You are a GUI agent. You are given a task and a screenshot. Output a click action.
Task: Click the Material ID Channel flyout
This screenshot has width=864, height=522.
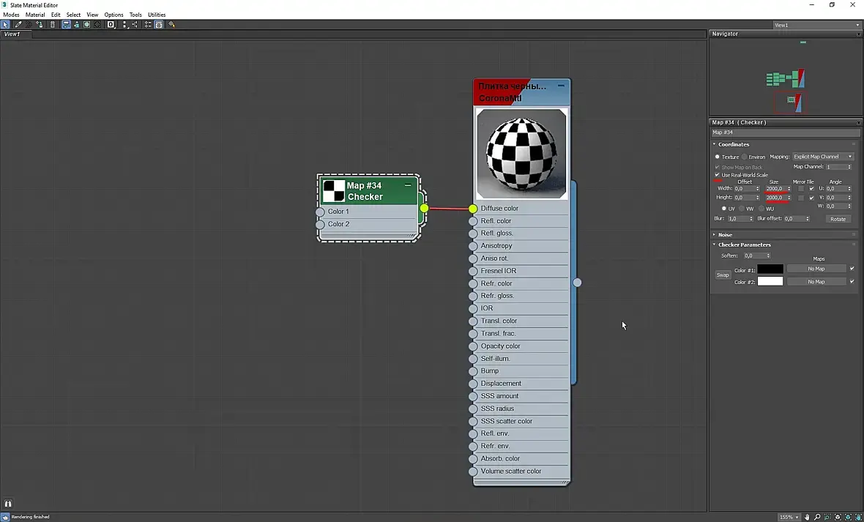click(111, 24)
